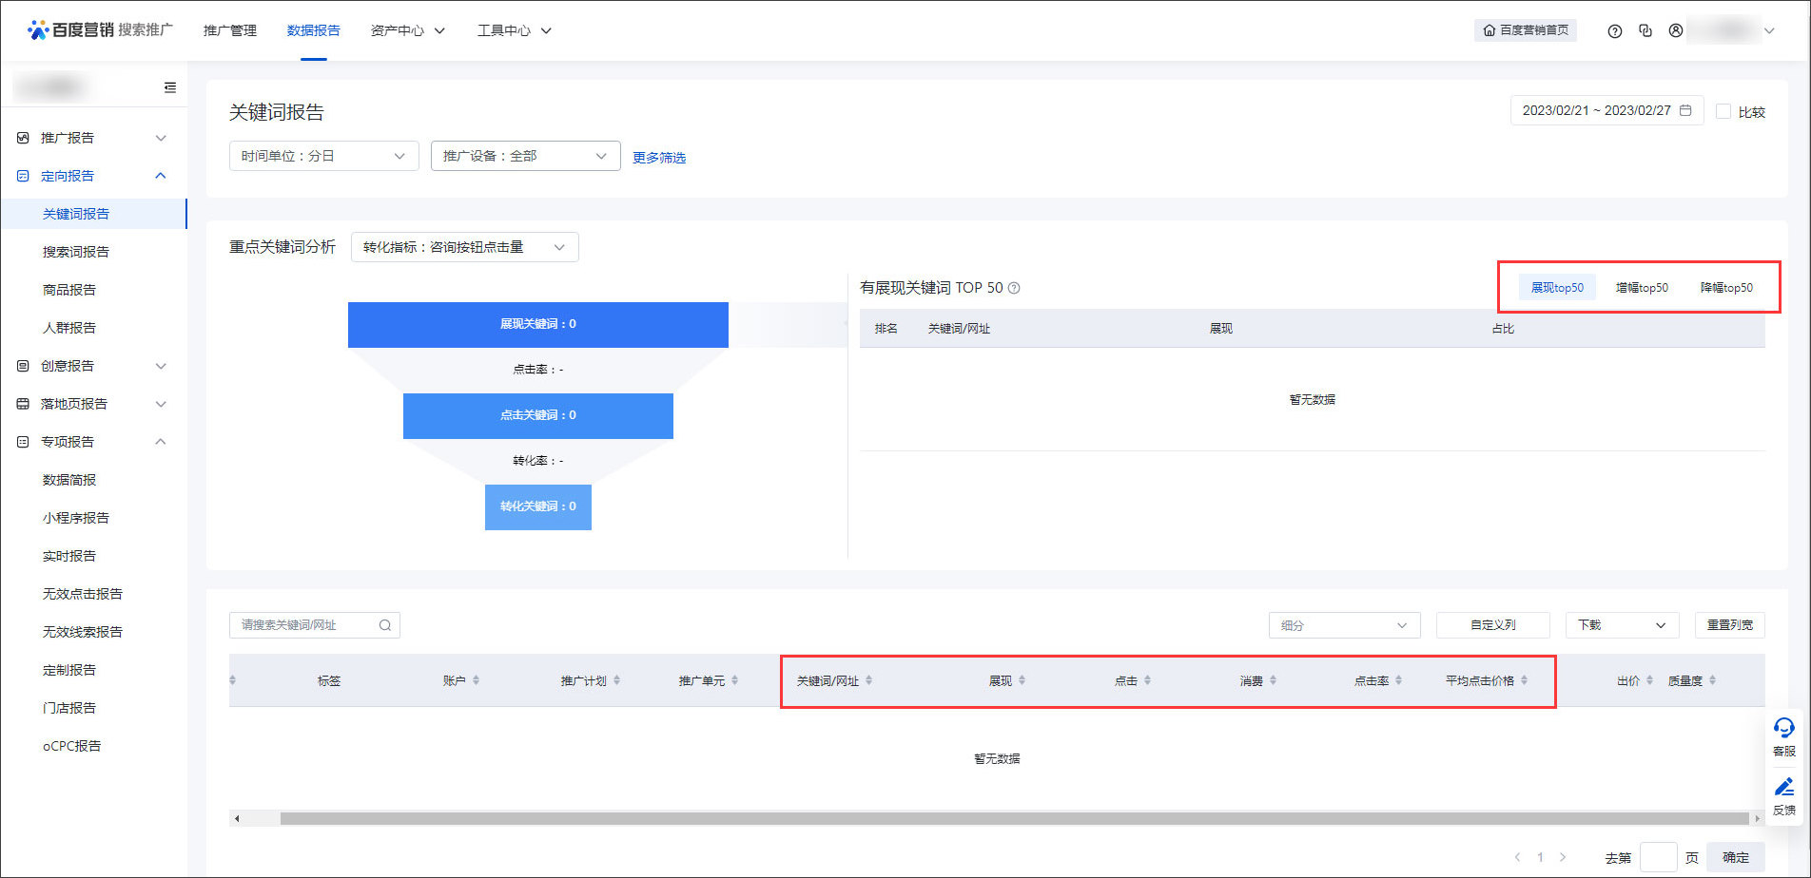Click the help question mark icon
1811x878 pixels.
(x=1614, y=30)
